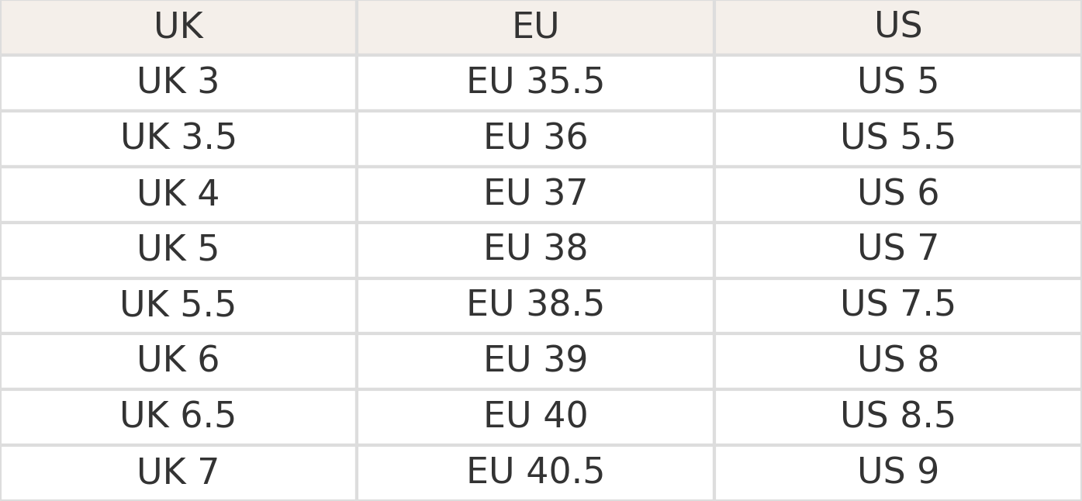Select the US 5.5 cell
This screenshot has height=501, width=1082.
tap(898, 138)
